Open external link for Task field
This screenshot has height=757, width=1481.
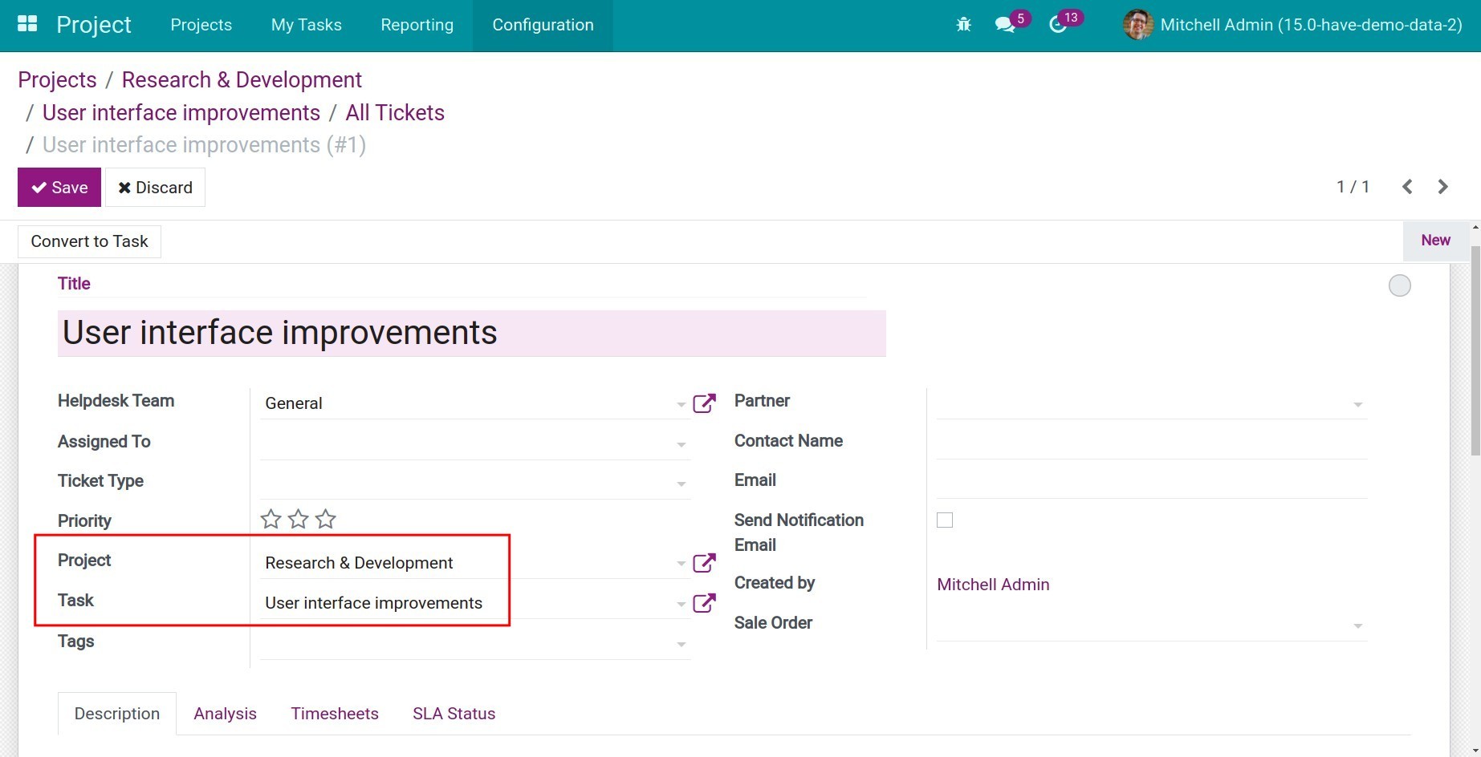point(704,603)
